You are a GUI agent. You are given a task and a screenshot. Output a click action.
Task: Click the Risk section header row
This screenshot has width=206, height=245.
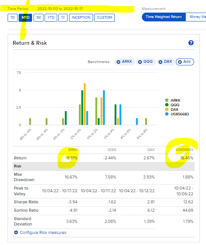click(103, 166)
